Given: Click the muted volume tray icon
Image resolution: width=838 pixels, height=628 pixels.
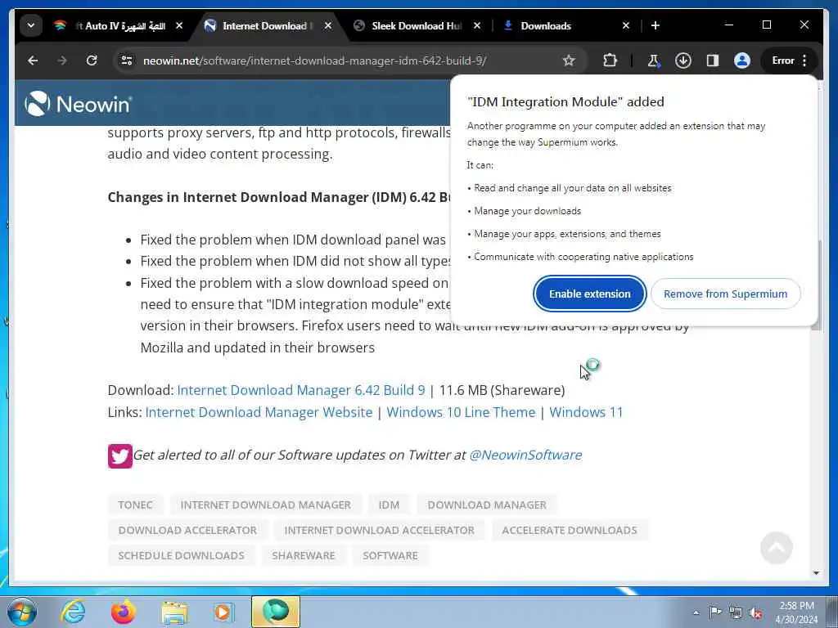Looking at the screenshot, I should point(755,612).
